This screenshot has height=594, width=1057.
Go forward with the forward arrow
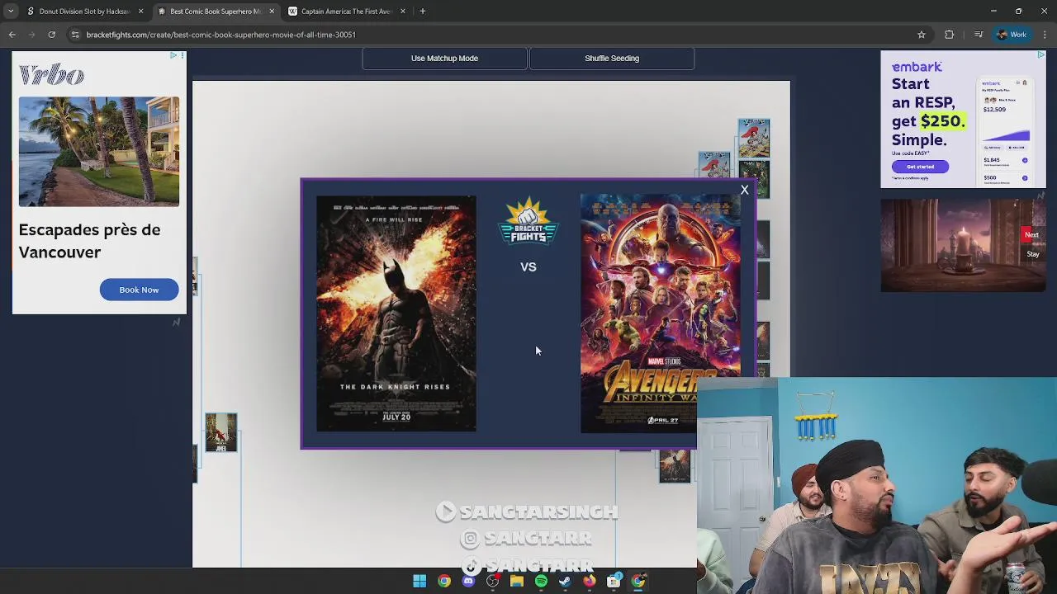point(31,35)
